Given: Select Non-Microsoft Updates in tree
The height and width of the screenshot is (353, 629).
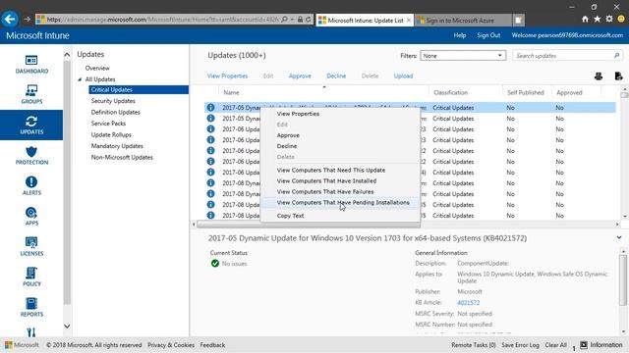Looking at the screenshot, I should [122, 157].
